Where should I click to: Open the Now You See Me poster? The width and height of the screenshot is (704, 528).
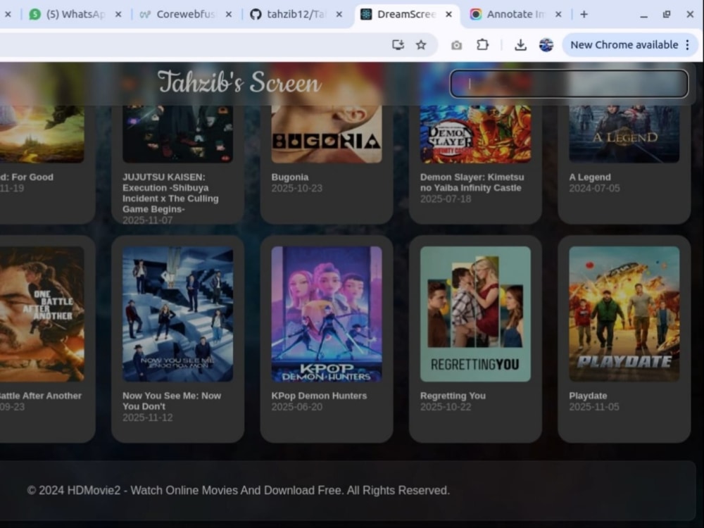pos(178,314)
